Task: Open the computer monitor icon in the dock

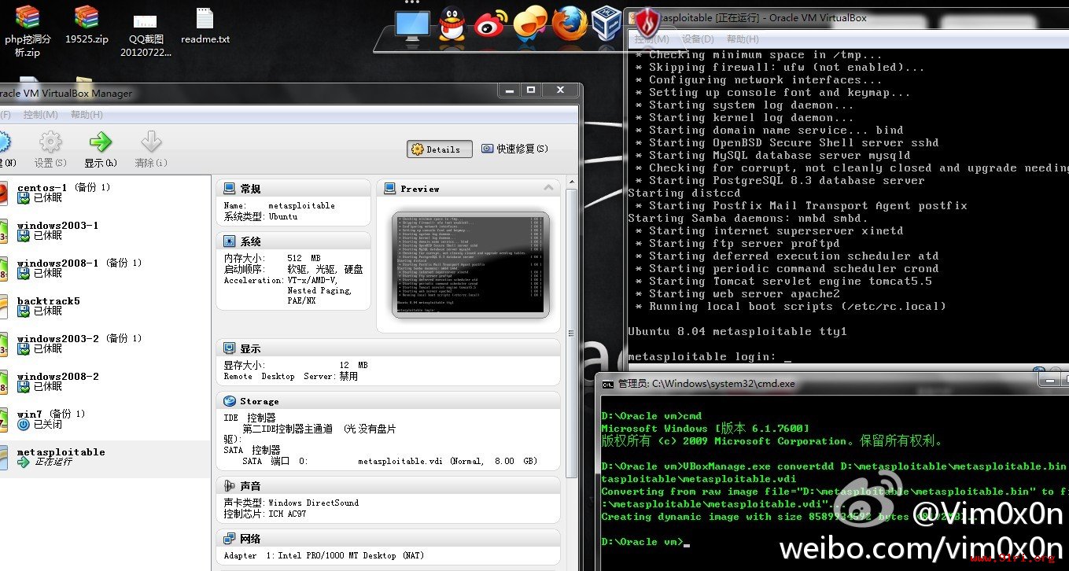Action: coord(412,25)
